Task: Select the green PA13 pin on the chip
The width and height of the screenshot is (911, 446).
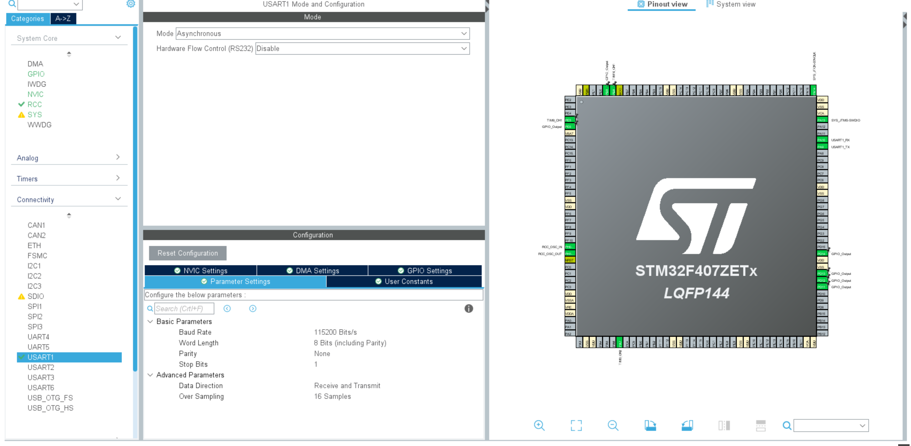Action: click(x=822, y=120)
